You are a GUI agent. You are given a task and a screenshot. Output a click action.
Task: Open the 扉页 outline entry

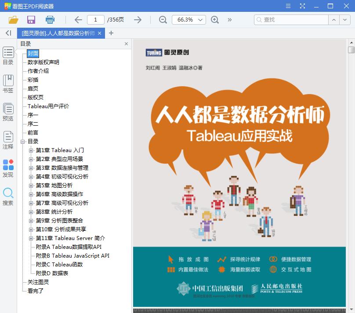pos(33,89)
